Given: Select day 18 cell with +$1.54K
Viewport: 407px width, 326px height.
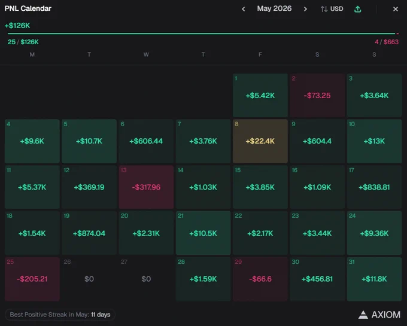Looking at the screenshot, I should tap(32, 233).
